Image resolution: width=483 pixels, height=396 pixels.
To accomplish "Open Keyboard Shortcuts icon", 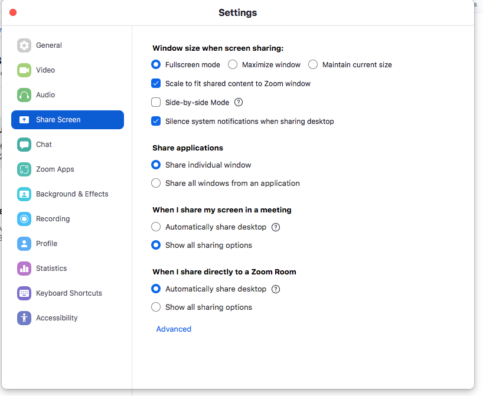I will [x=24, y=293].
